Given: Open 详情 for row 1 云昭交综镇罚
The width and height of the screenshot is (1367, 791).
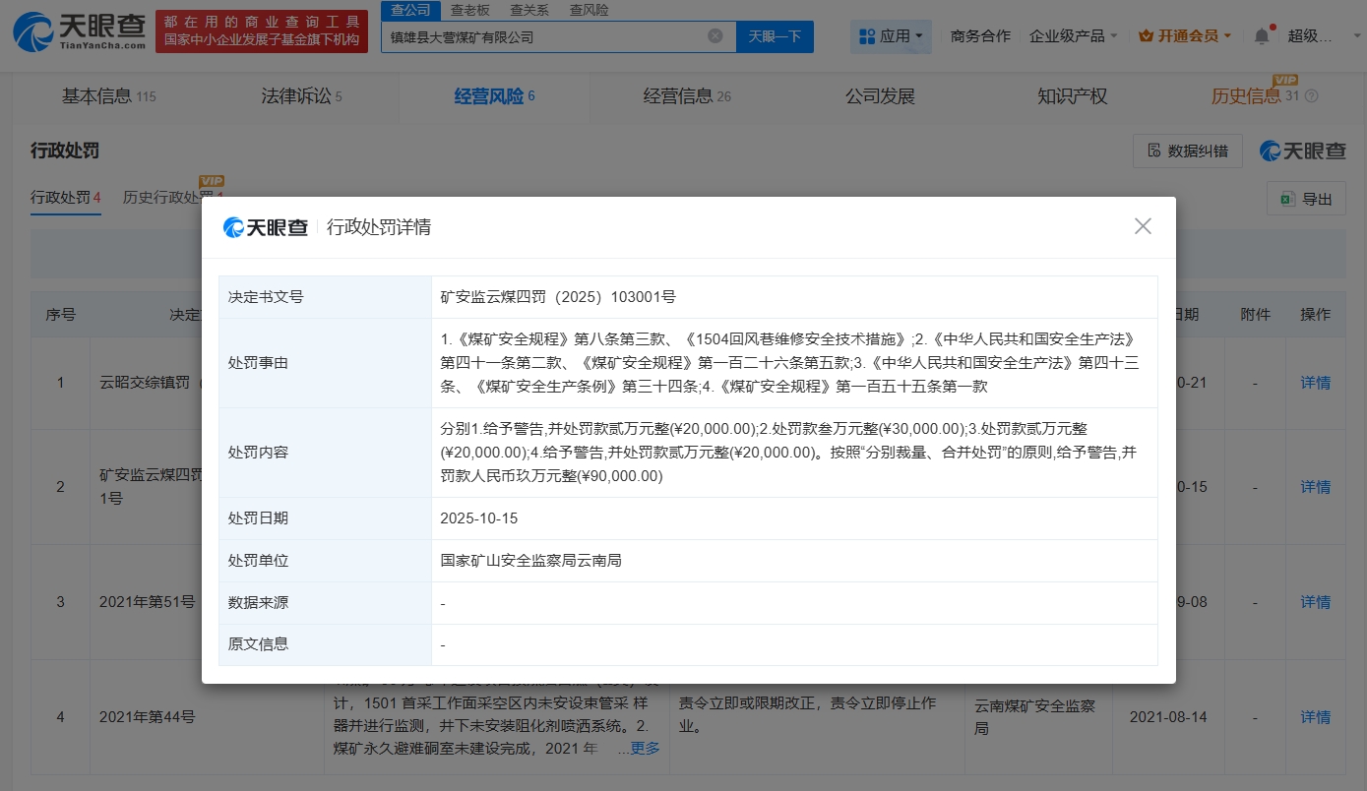Looking at the screenshot, I should (1316, 383).
